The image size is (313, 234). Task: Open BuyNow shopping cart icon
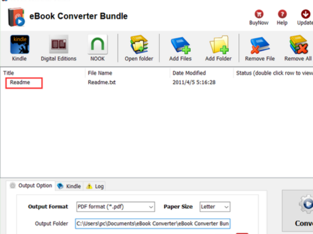(x=259, y=14)
